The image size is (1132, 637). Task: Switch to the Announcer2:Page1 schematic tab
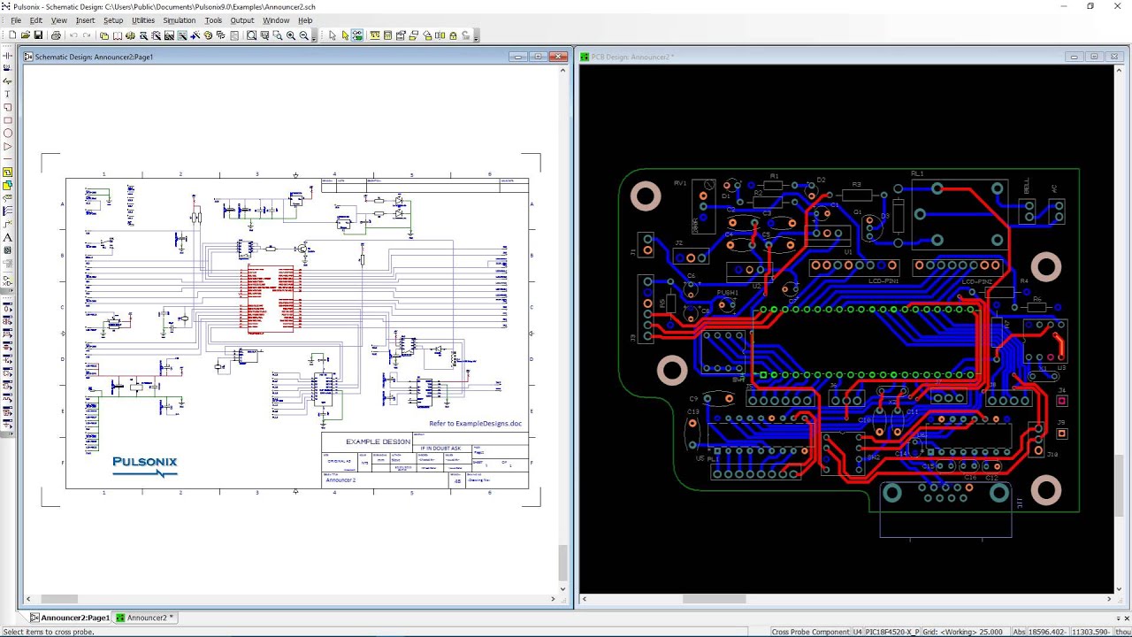coord(71,618)
